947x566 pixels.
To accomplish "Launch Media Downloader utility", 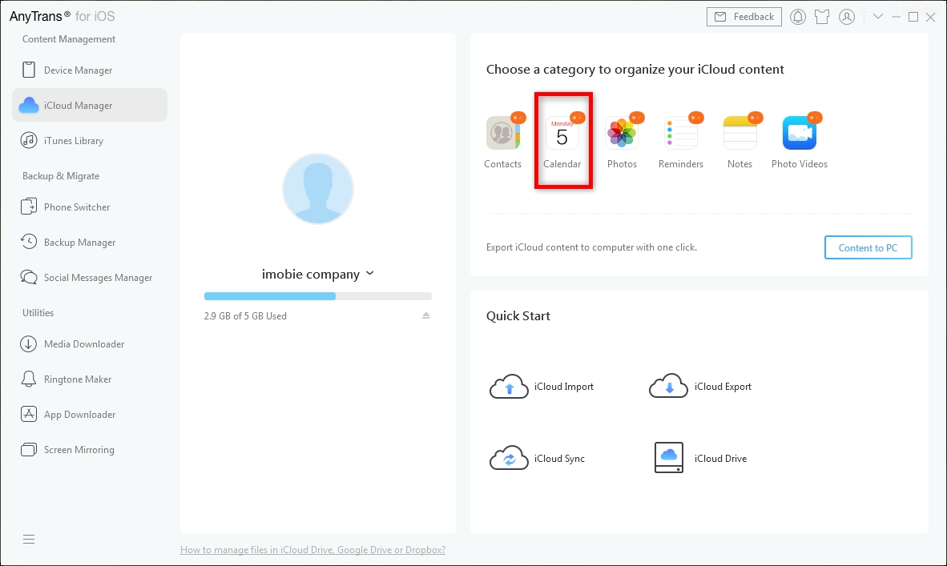I will click(90, 344).
